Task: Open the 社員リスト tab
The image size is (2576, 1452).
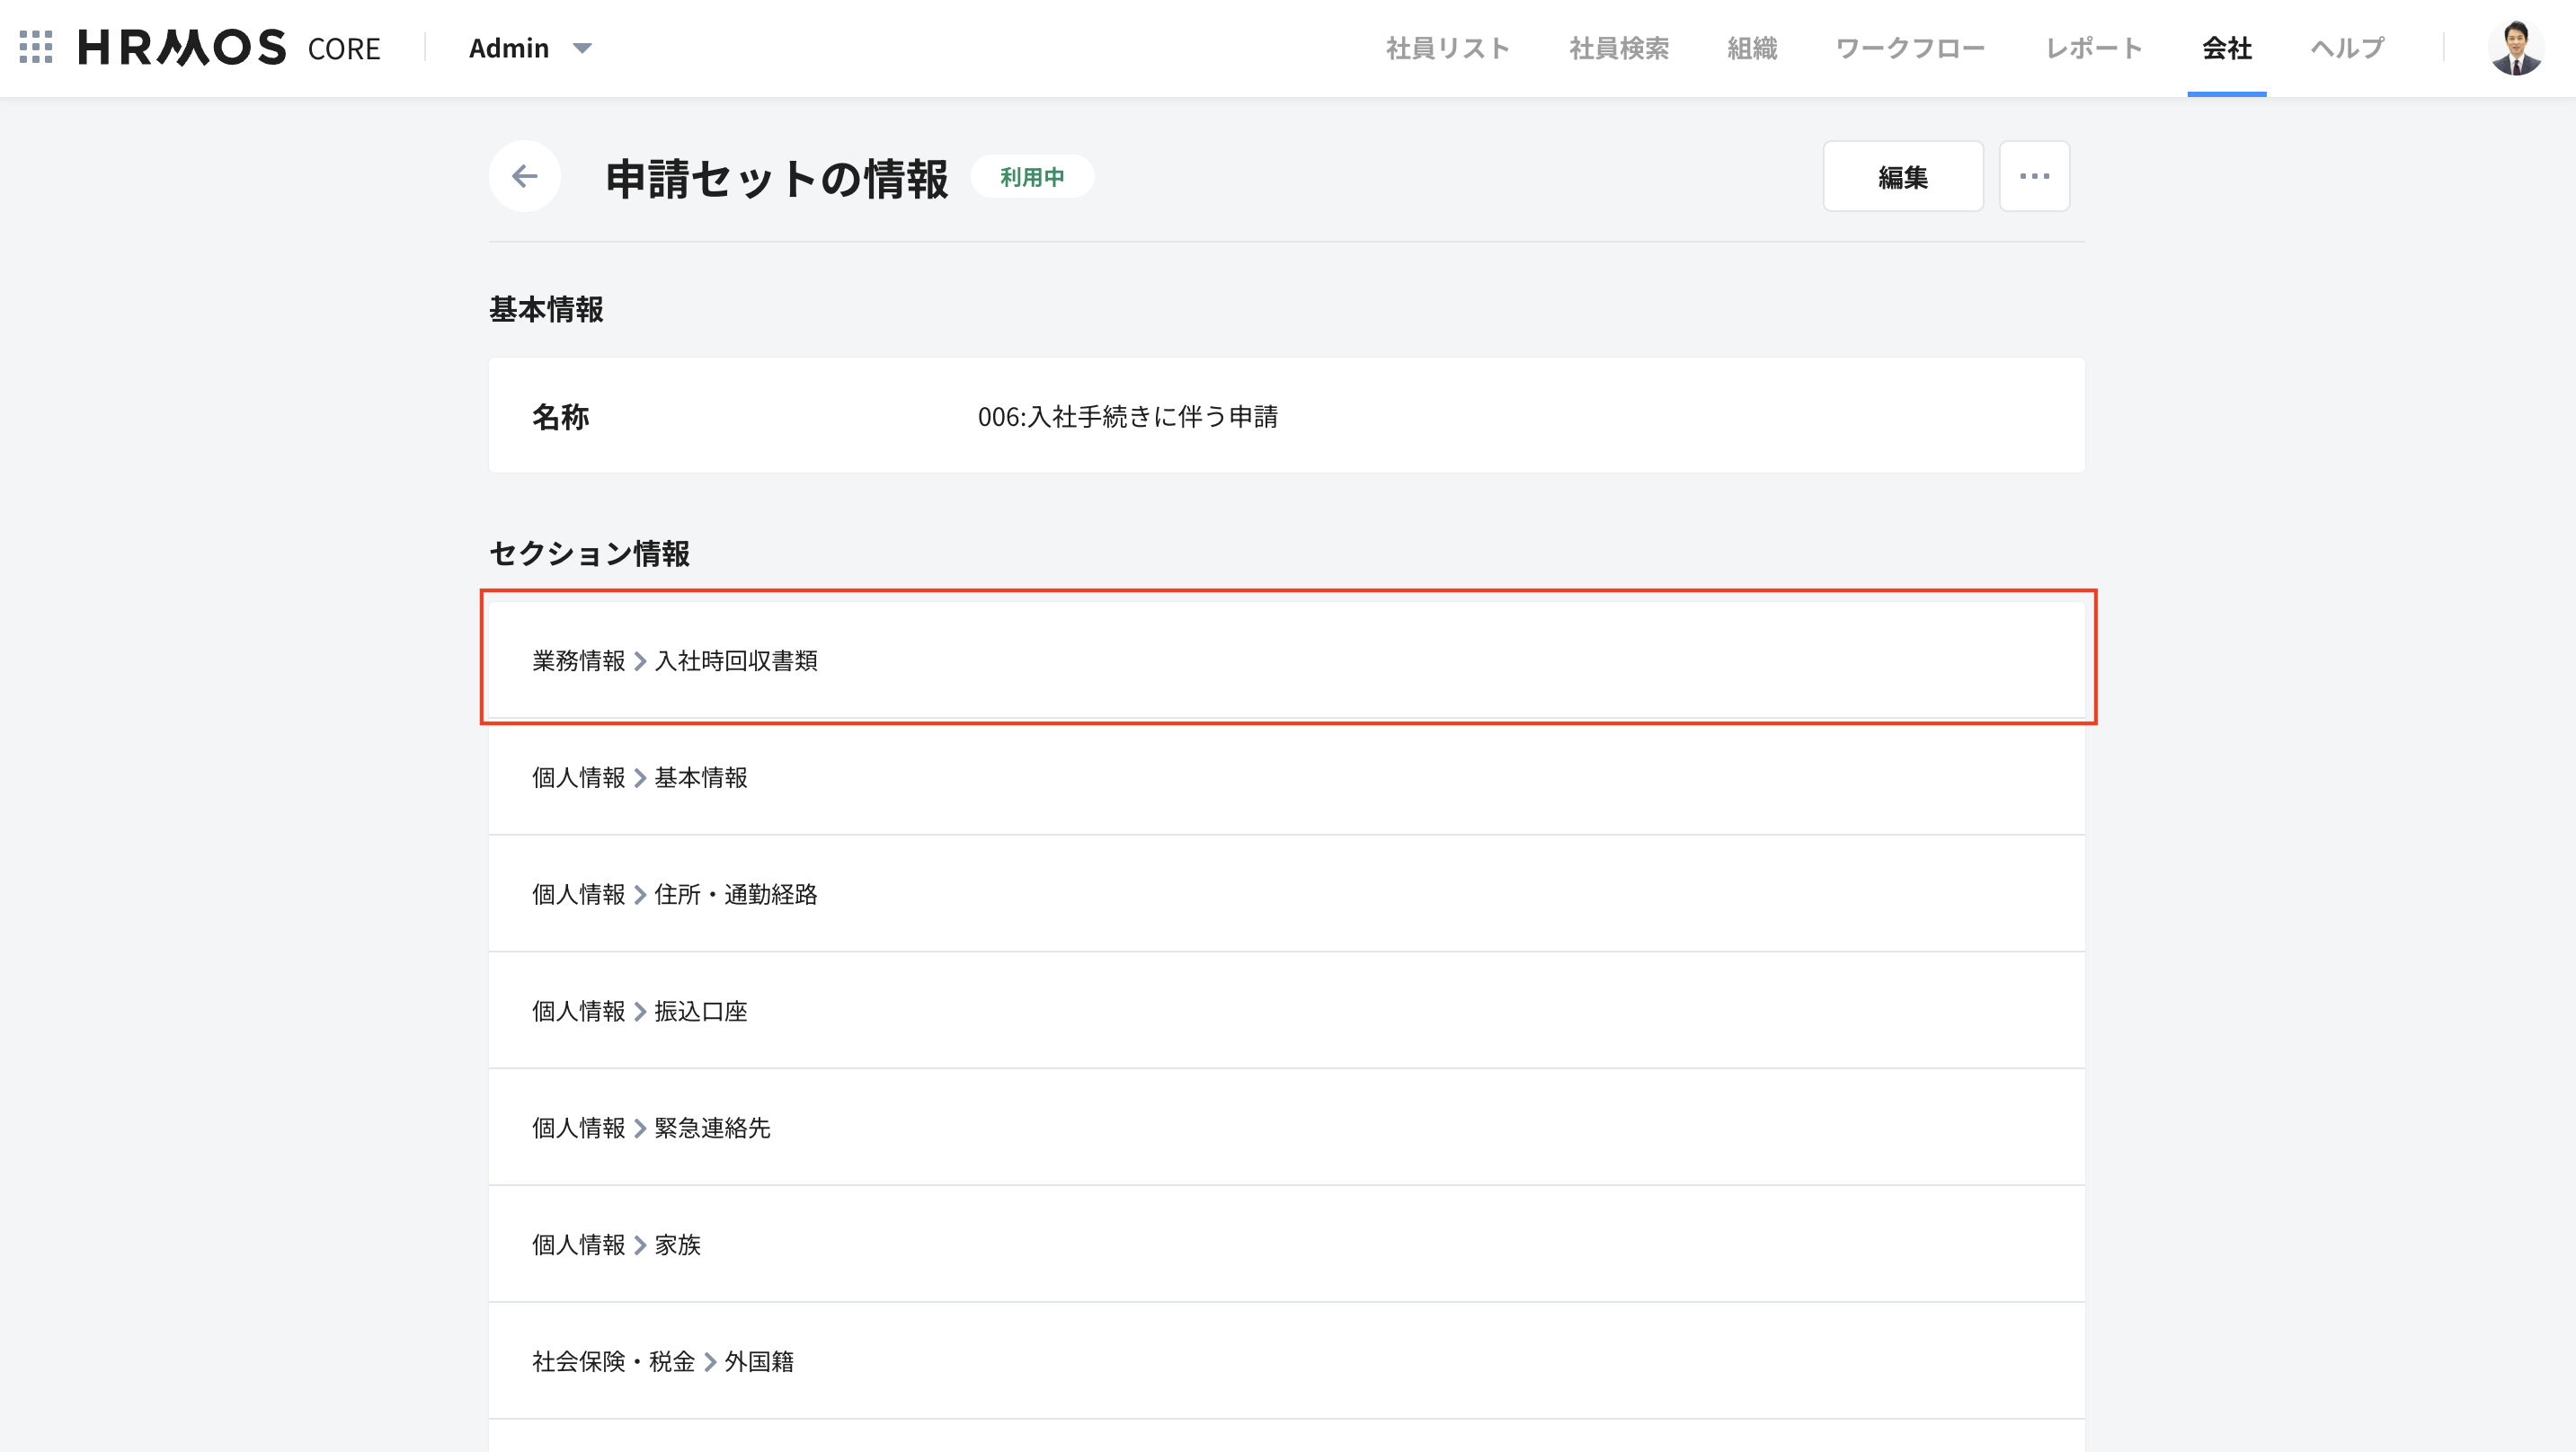Action: click(x=1447, y=48)
